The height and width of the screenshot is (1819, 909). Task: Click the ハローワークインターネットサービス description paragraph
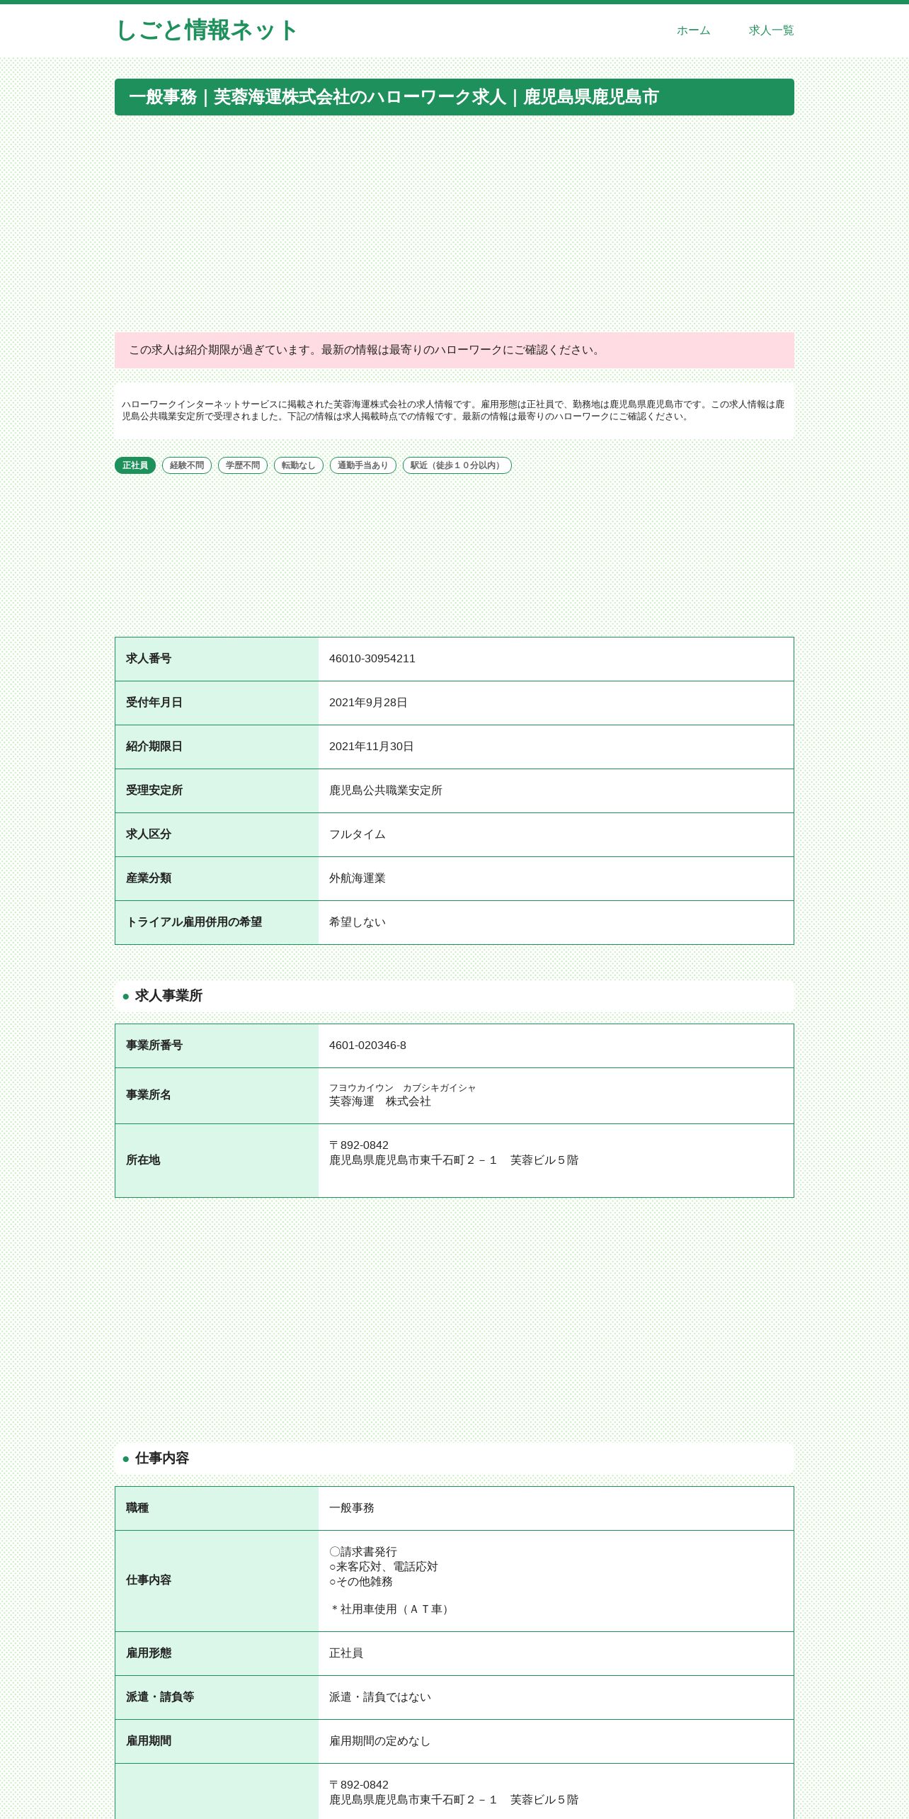455,411
